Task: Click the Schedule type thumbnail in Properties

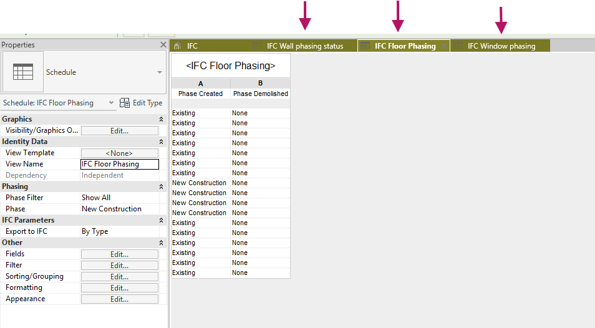Action: click(23, 72)
